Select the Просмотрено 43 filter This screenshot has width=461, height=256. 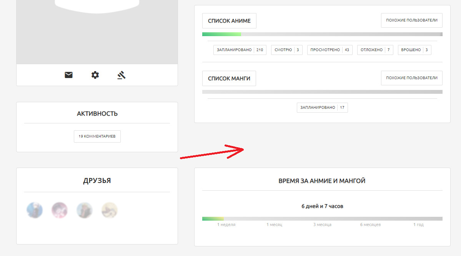coord(330,50)
